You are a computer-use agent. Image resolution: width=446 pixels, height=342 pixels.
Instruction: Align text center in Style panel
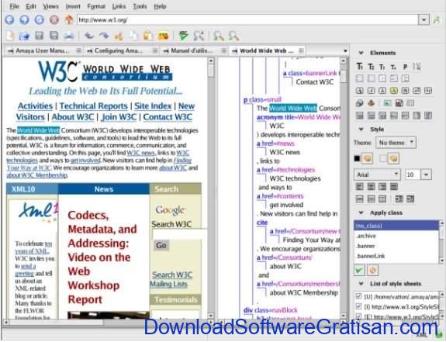click(x=371, y=186)
